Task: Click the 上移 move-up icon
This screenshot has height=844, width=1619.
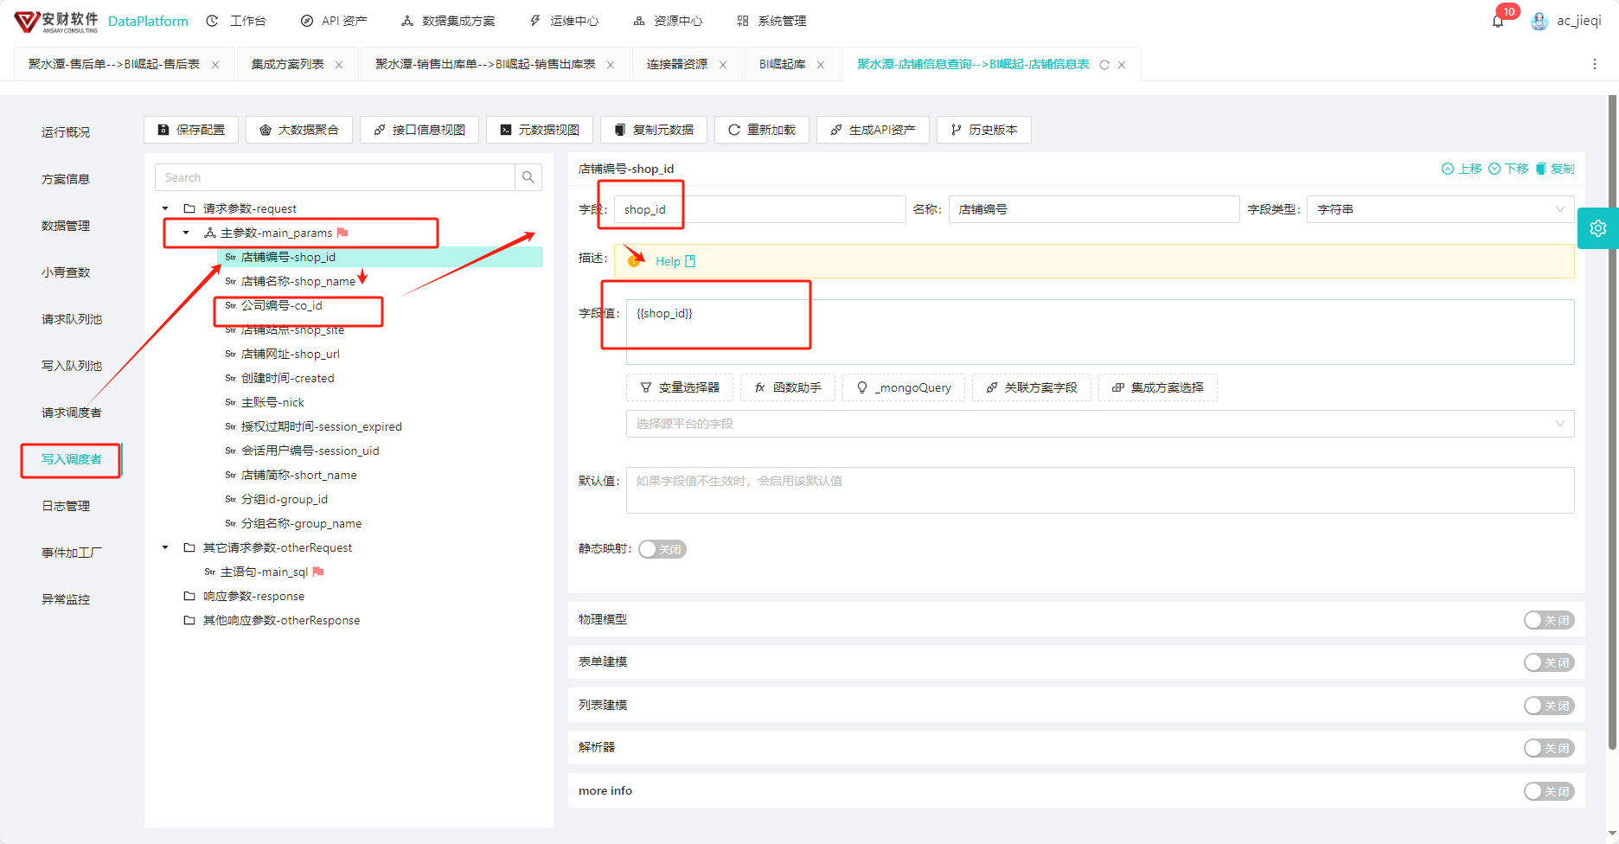Action: (x=1448, y=169)
